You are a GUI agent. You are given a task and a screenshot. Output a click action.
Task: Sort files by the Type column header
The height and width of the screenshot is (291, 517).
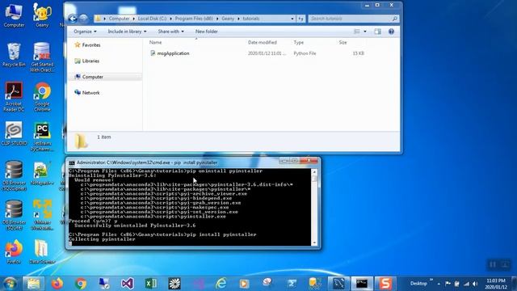pyautogui.click(x=298, y=42)
